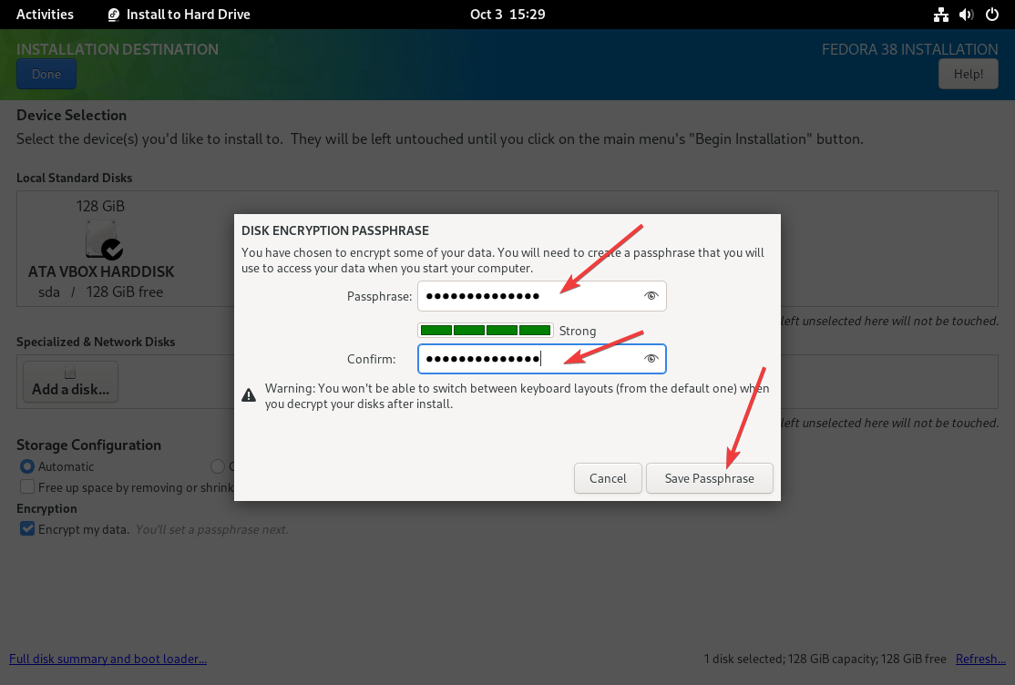The image size is (1015, 685).
Task: Click the Add a disk icon button
Action: coord(70,382)
